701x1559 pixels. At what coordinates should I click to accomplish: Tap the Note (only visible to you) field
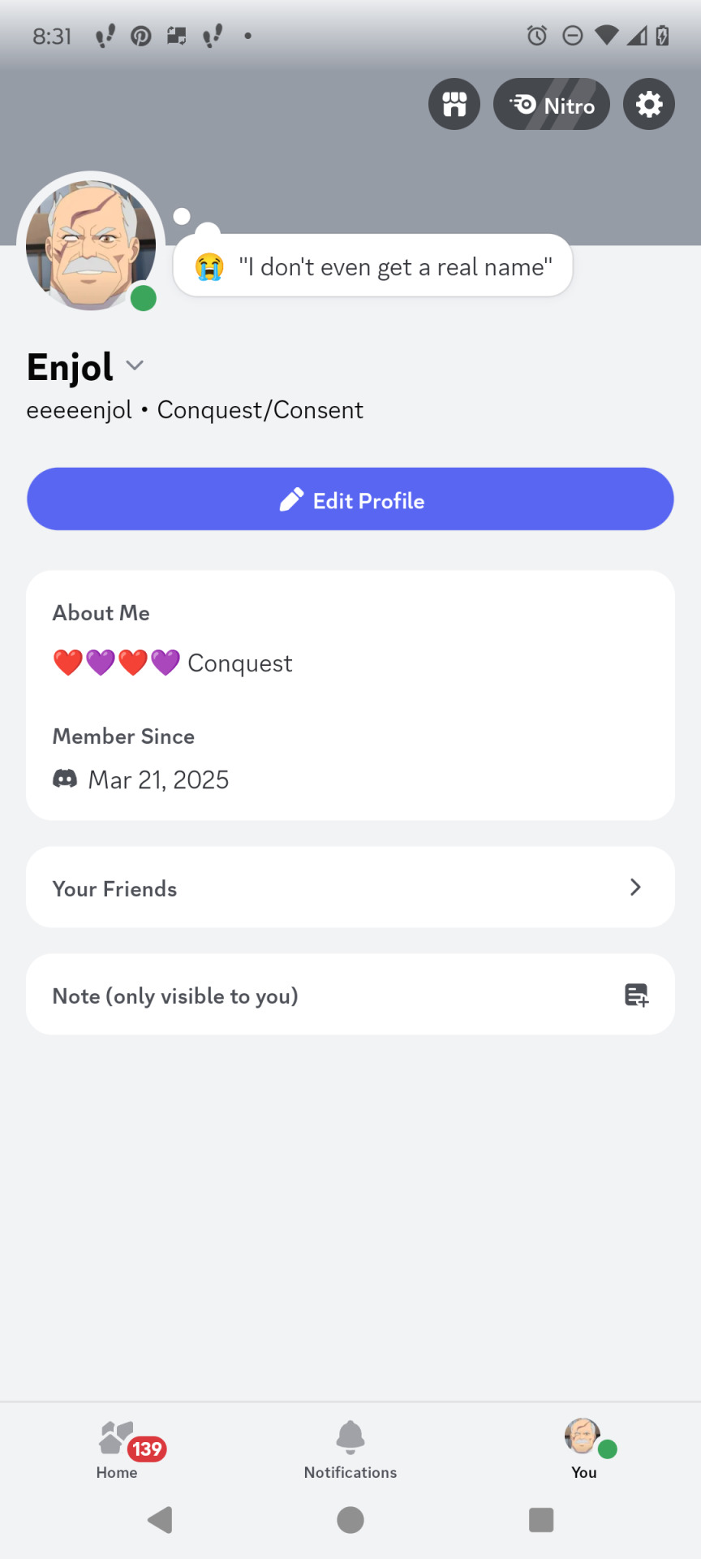[x=350, y=995]
